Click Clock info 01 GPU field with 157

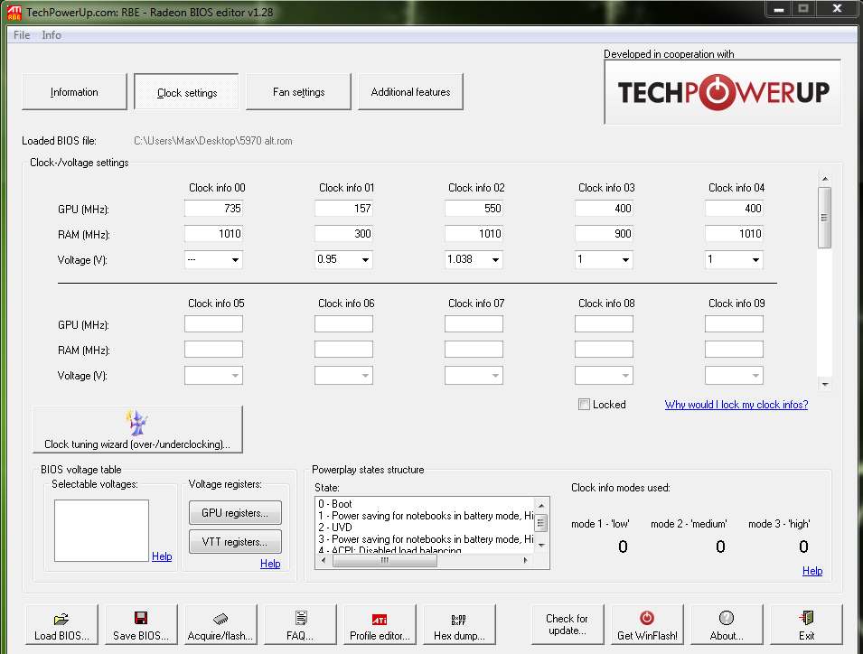(343, 209)
